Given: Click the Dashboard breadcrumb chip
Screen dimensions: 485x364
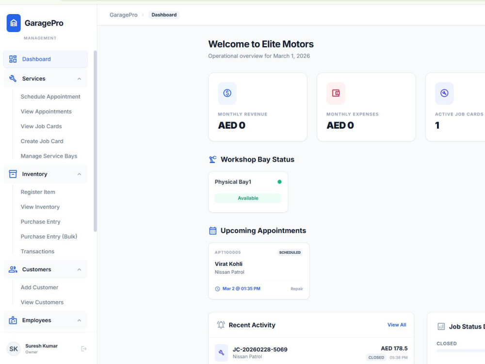Looking at the screenshot, I should tap(164, 15).
